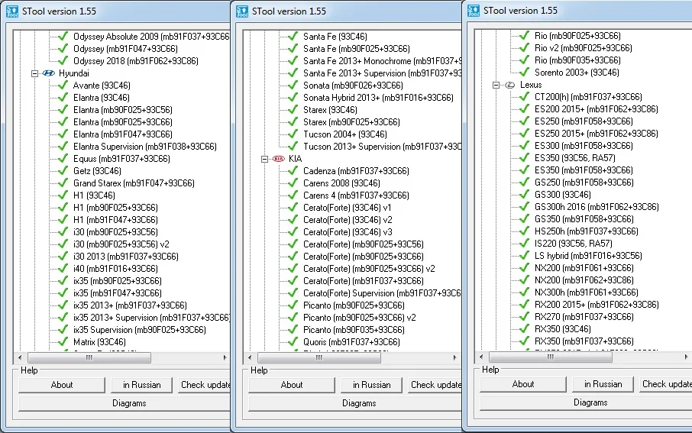Click About button in right window

click(x=523, y=384)
